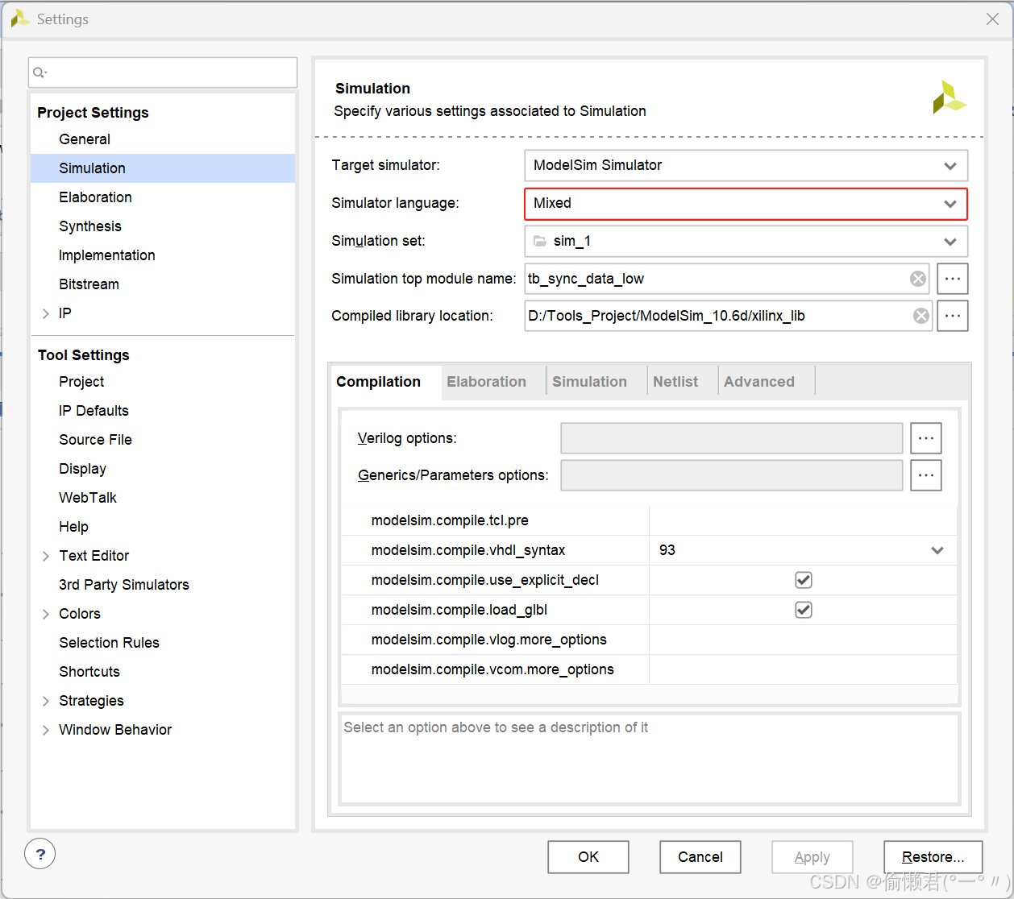The height and width of the screenshot is (899, 1014).
Task: Select General under Project Settings
Action: pos(85,139)
